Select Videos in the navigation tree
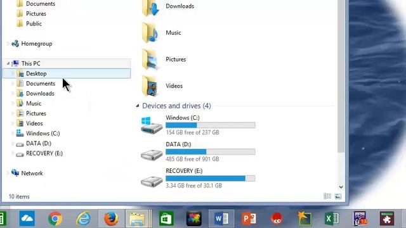Screen dimensions: 406x228 click(34, 123)
